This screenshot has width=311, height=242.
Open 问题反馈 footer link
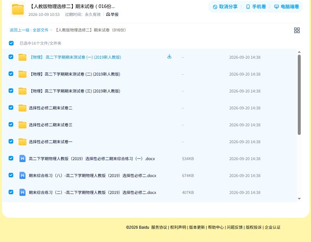click(235, 227)
